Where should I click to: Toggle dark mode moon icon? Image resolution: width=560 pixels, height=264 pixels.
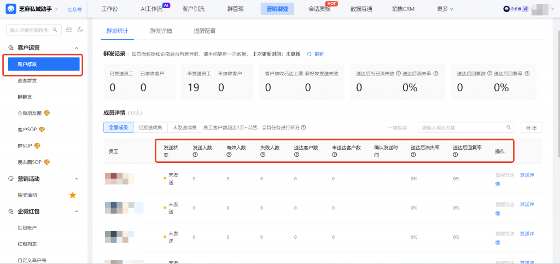coord(80,30)
